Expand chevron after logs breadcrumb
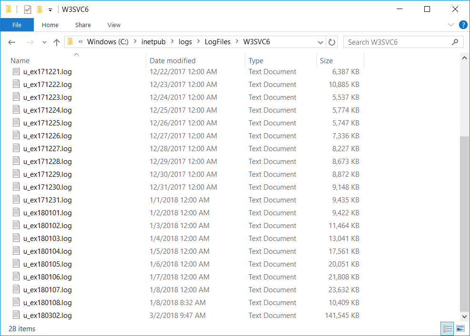Viewport: 470px width, 336px height. tap(199, 41)
